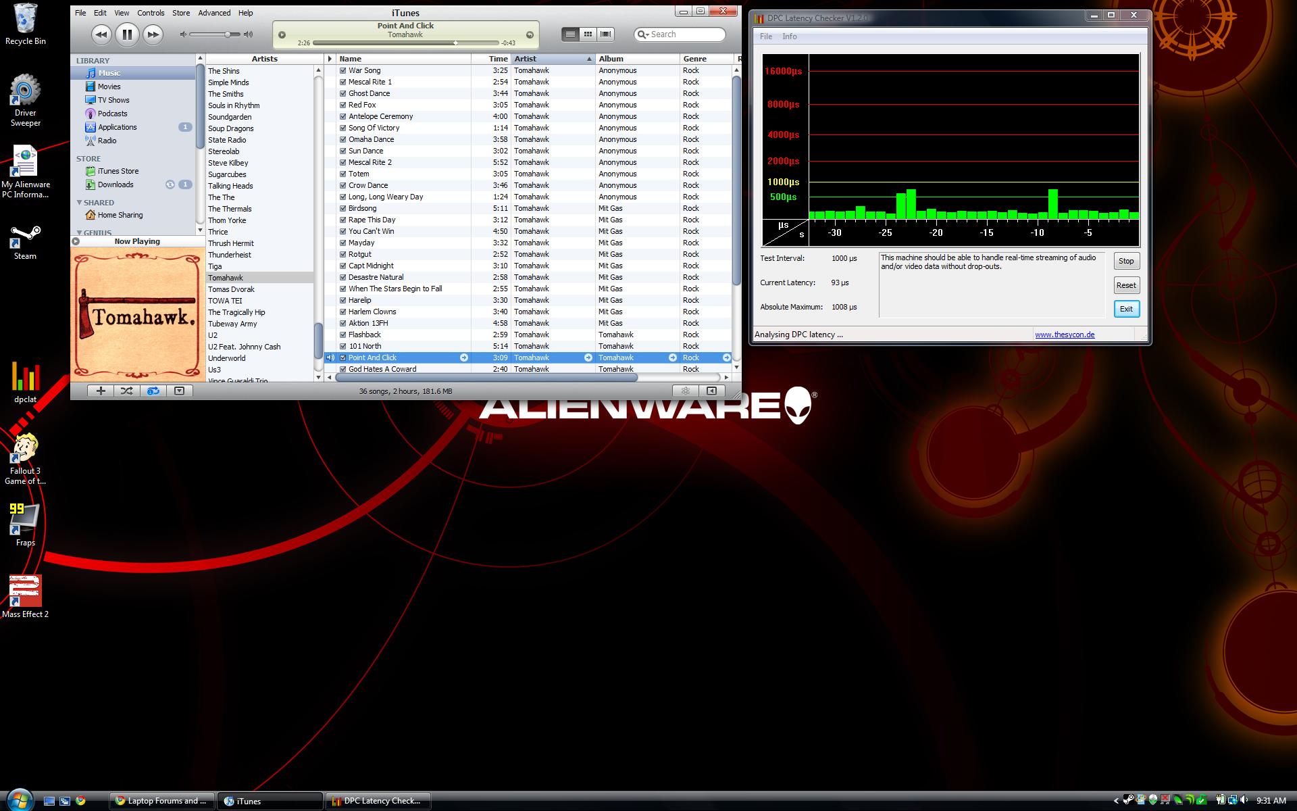The width and height of the screenshot is (1297, 811).
Task: Open the iTunes File menu
Action: (80, 13)
